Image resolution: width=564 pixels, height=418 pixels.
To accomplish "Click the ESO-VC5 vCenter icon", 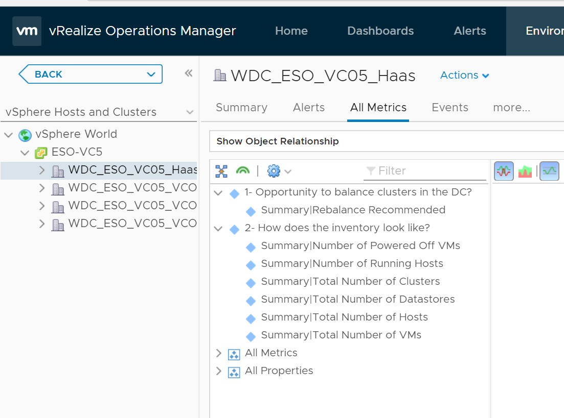I will pos(41,153).
